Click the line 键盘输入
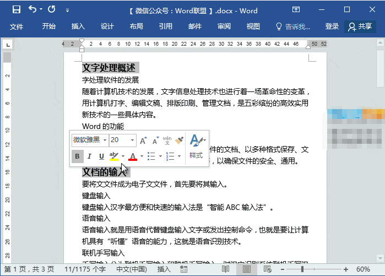Image resolution: width=385 pixels, height=276 pixels. [x=96, y=196]
